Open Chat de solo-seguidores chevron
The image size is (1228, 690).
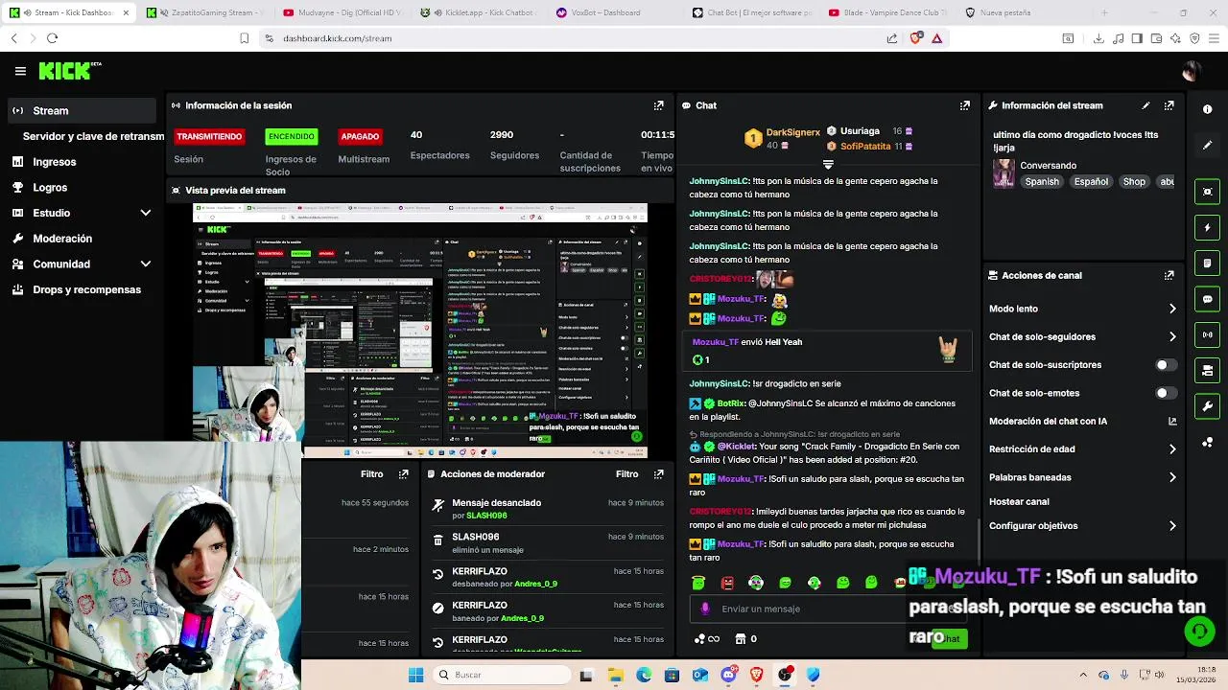tap(1172, 336)
